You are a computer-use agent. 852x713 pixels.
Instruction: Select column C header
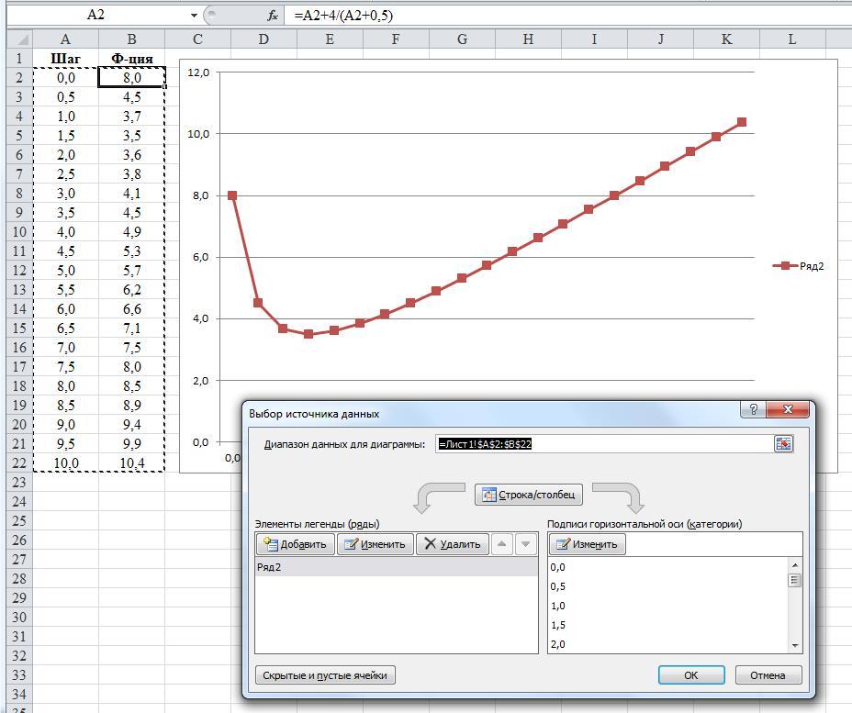pos(197,39)
